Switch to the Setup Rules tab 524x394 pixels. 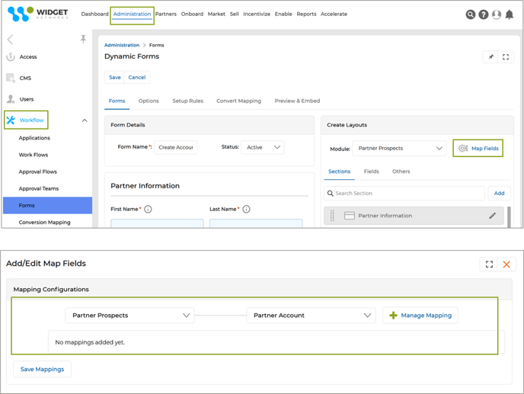pyautogui.click(x=187, y=101)
